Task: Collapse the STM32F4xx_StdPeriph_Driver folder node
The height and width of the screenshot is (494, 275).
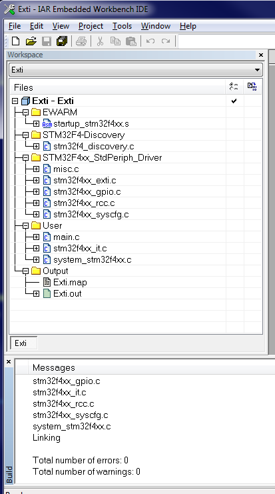Action: click(x=25, y=157)
